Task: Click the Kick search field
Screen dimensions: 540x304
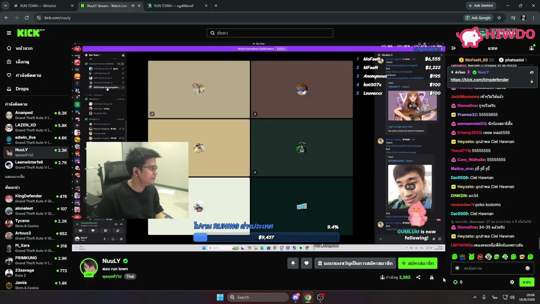Action: coord(270,33)
